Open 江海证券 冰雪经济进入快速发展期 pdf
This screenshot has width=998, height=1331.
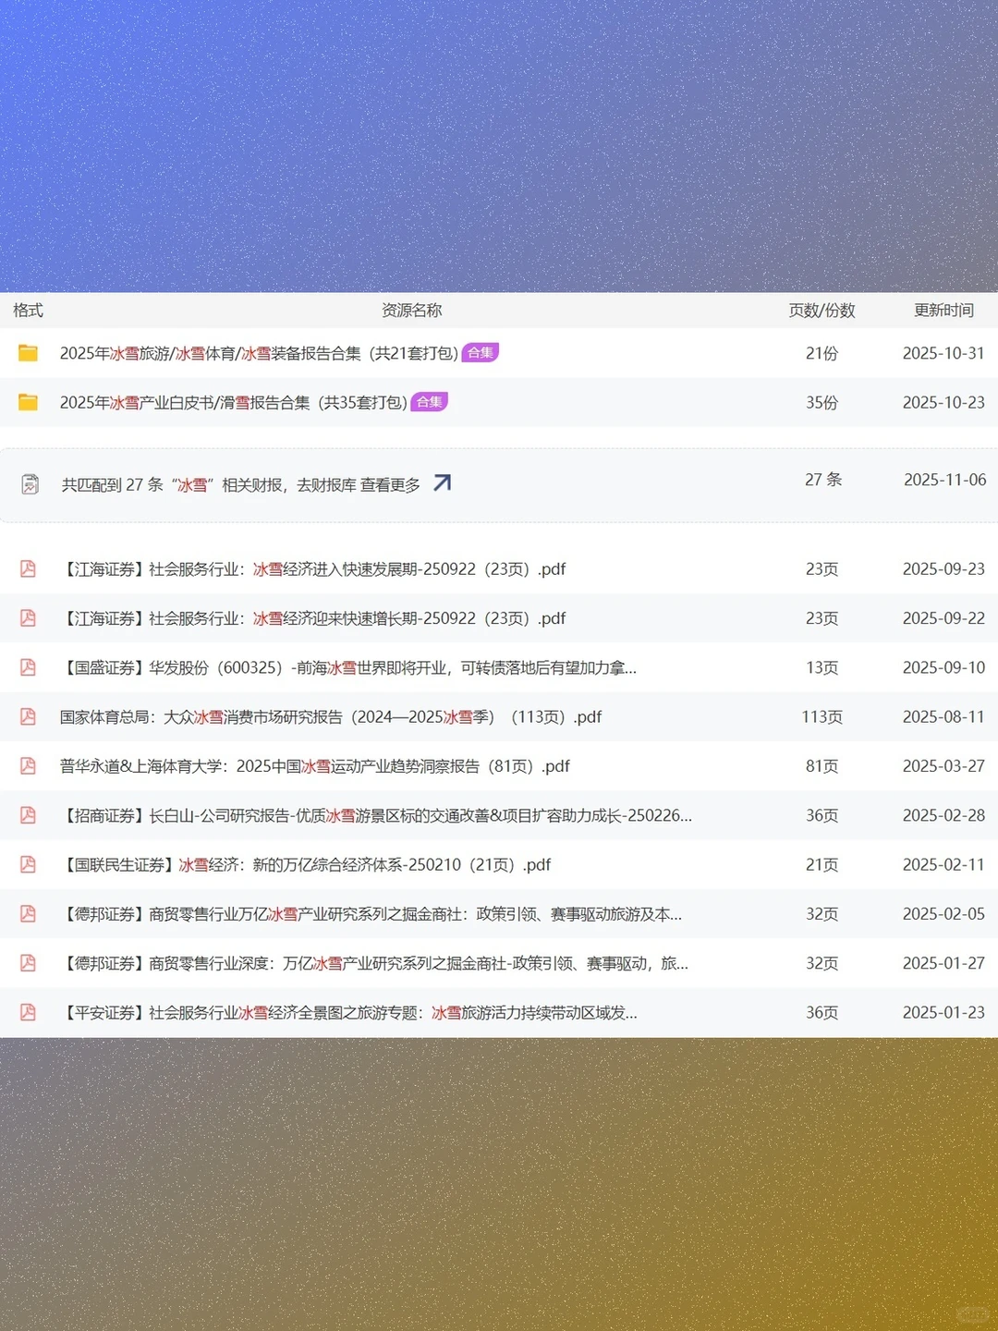(312, 569)
